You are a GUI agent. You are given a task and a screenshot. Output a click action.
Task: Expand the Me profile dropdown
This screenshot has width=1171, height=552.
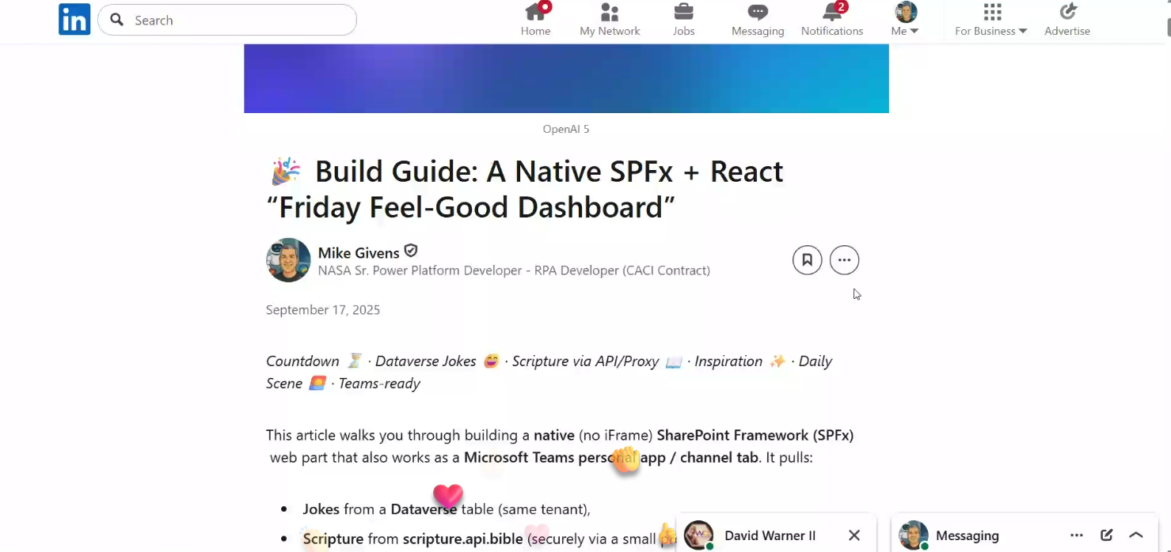click(x=905, y=21)
